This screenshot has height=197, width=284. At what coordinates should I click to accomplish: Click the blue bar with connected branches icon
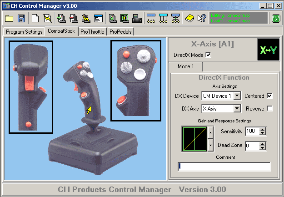pyautogui.click(x=163, y=18)
